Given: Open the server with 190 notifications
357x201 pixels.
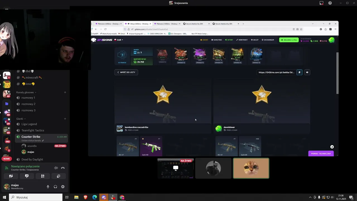Looking at the screenshot, I should pyautogui.click(x=7, y=139).
